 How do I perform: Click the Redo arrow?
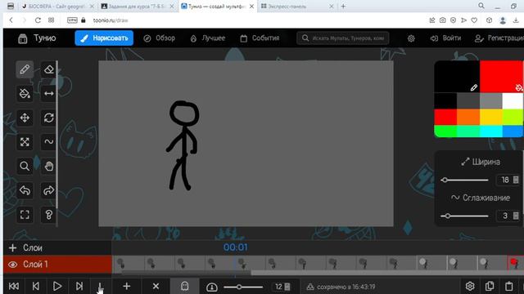tap(49, 190)
